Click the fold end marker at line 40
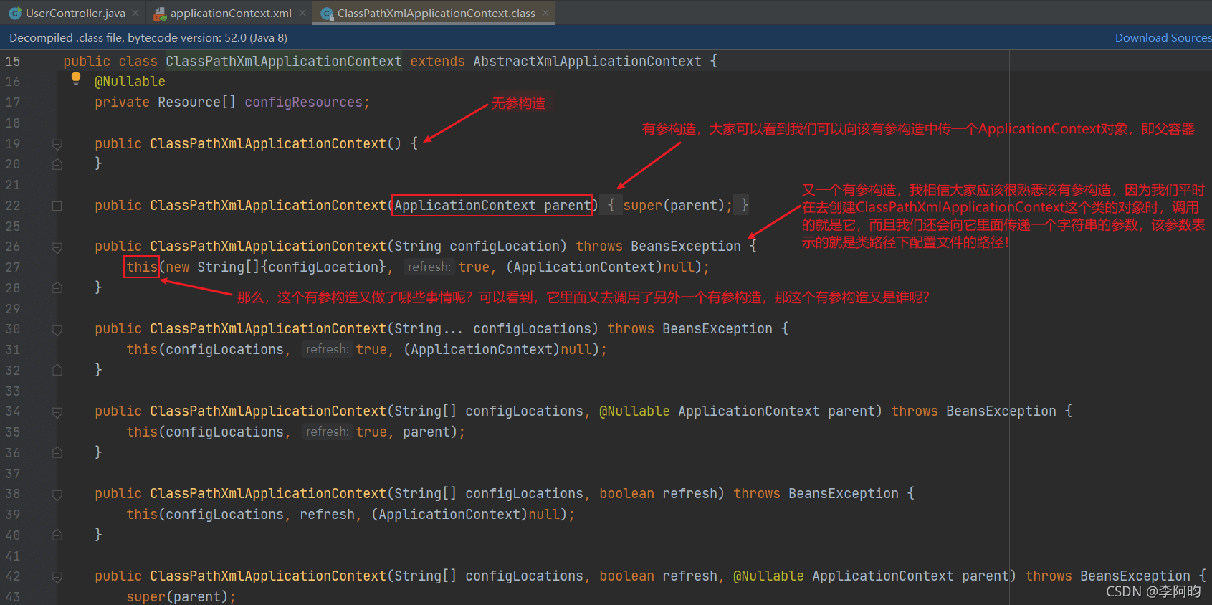The width and height of the screenshot is (1212, 605). coord(57,535)
